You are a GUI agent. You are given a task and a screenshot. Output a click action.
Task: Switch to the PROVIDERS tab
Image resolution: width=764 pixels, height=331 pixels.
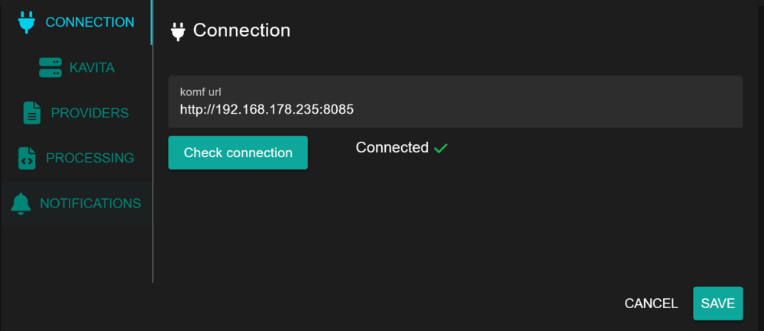pyautogui.click(x=89, y=113)
